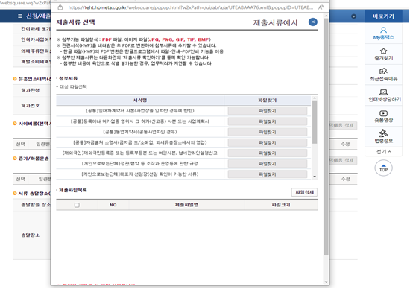This screenshot has width=410, height=289.
Task: Open the hamburger menu beside 신청/제출
Action: point(20,16)
